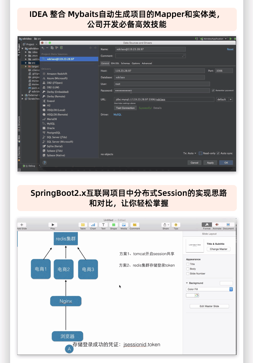The image size is (253, 363).
Task: Switch to the Schemas tab
Action: pos(125,63)
